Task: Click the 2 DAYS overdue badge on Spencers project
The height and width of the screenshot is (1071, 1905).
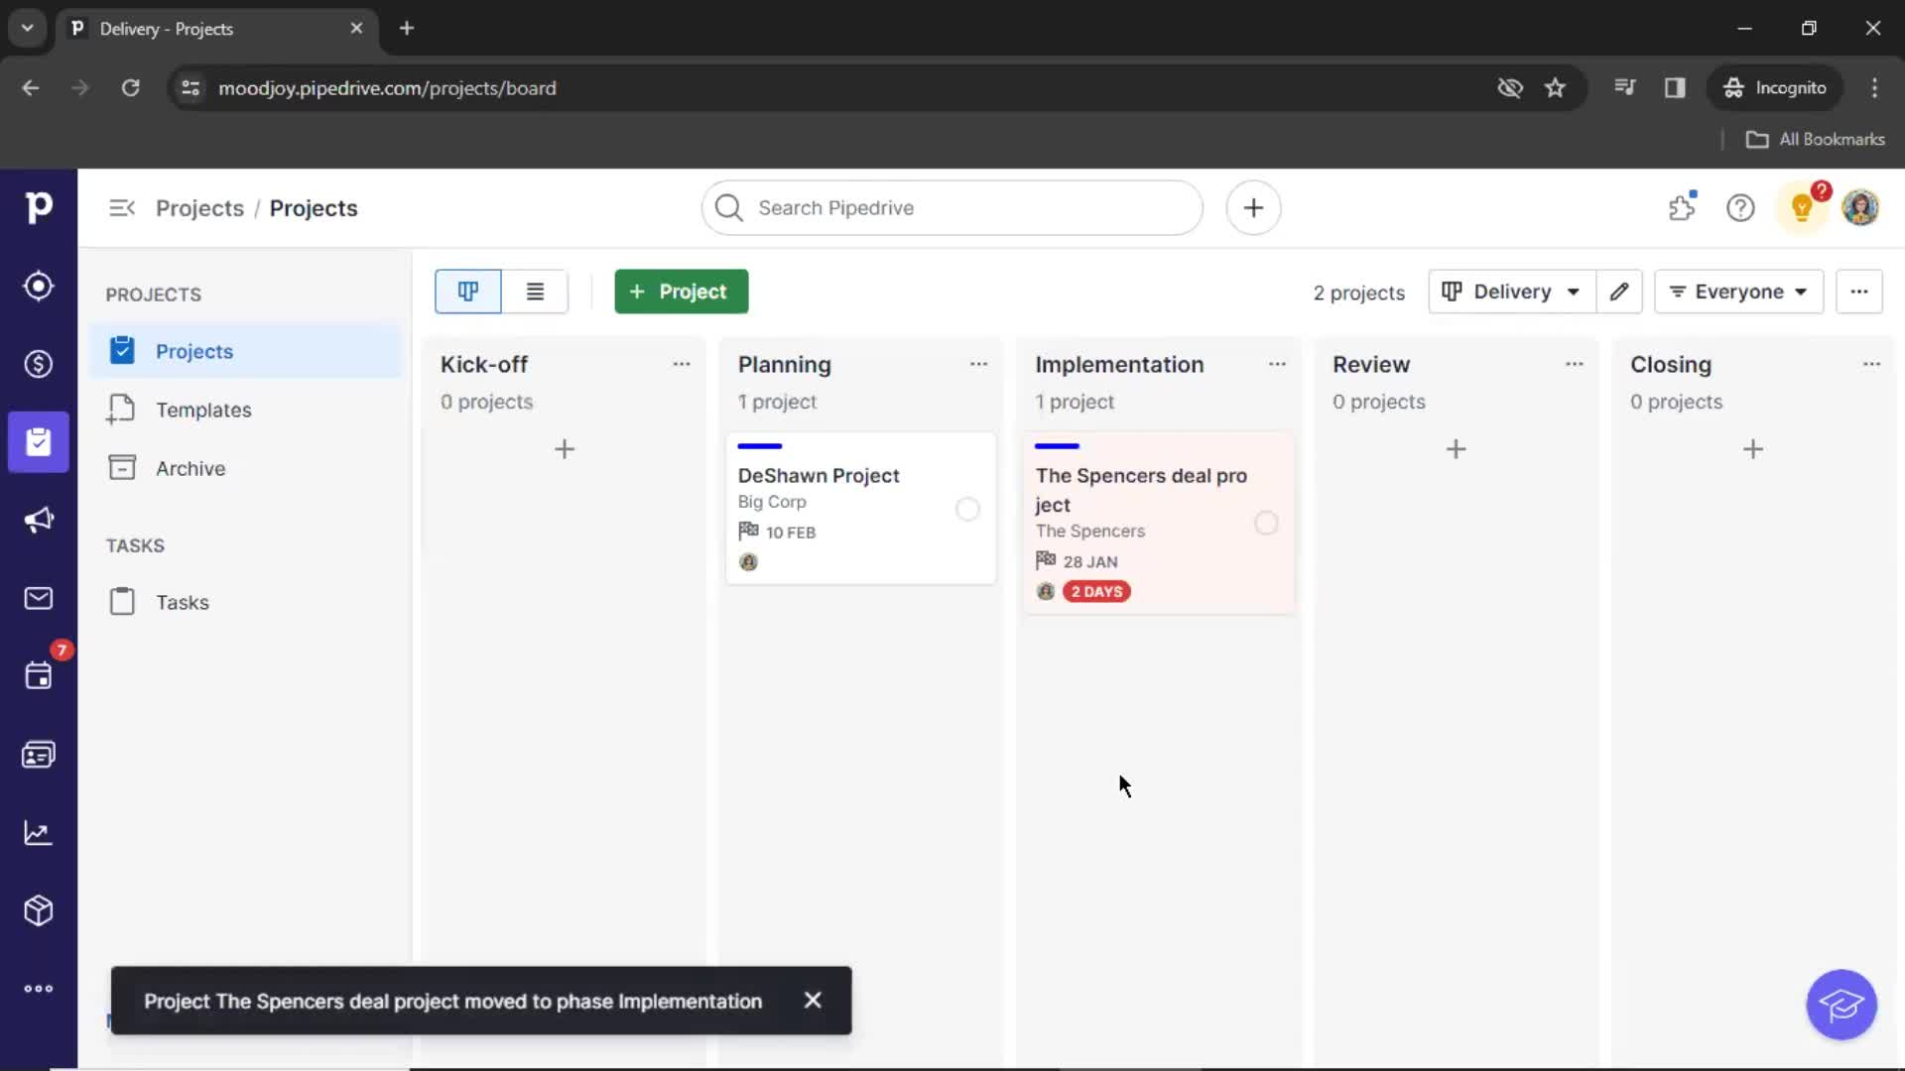Action: pyautogui.click(x=1096, y=591)
